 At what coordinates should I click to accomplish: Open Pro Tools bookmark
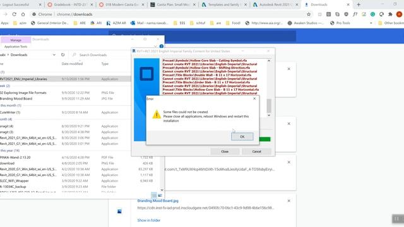pos(340,23)
